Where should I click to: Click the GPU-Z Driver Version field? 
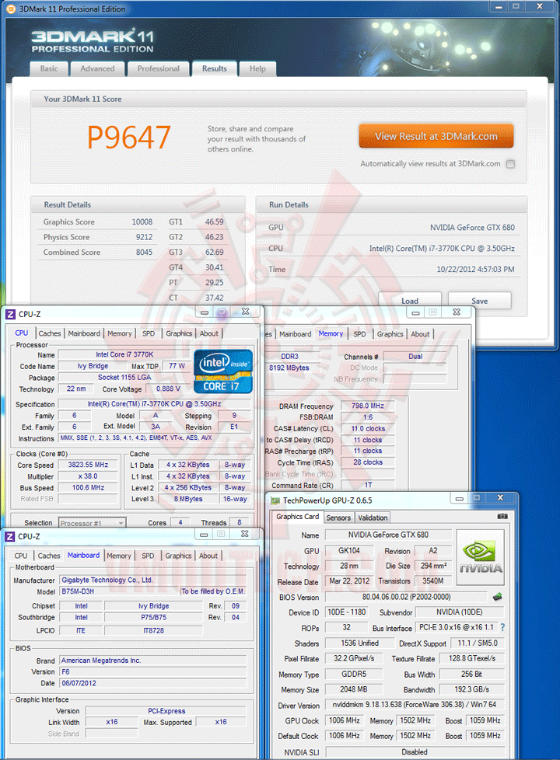(x=415, y=704)
